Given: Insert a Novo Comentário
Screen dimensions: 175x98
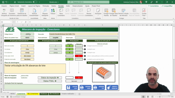Looking at the screenshot, I should 61,12.
